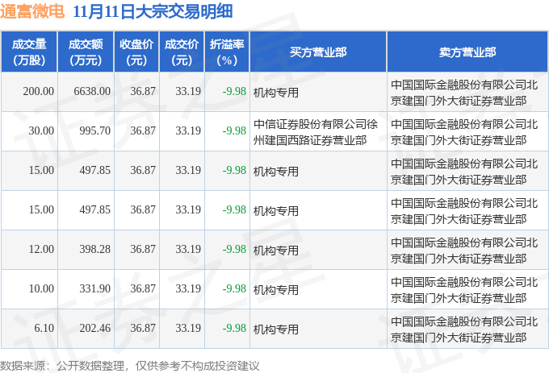This screenshot has height=373, width=549.
Task: Select the 折溢率(%) column header
Action: click(227, 52)
